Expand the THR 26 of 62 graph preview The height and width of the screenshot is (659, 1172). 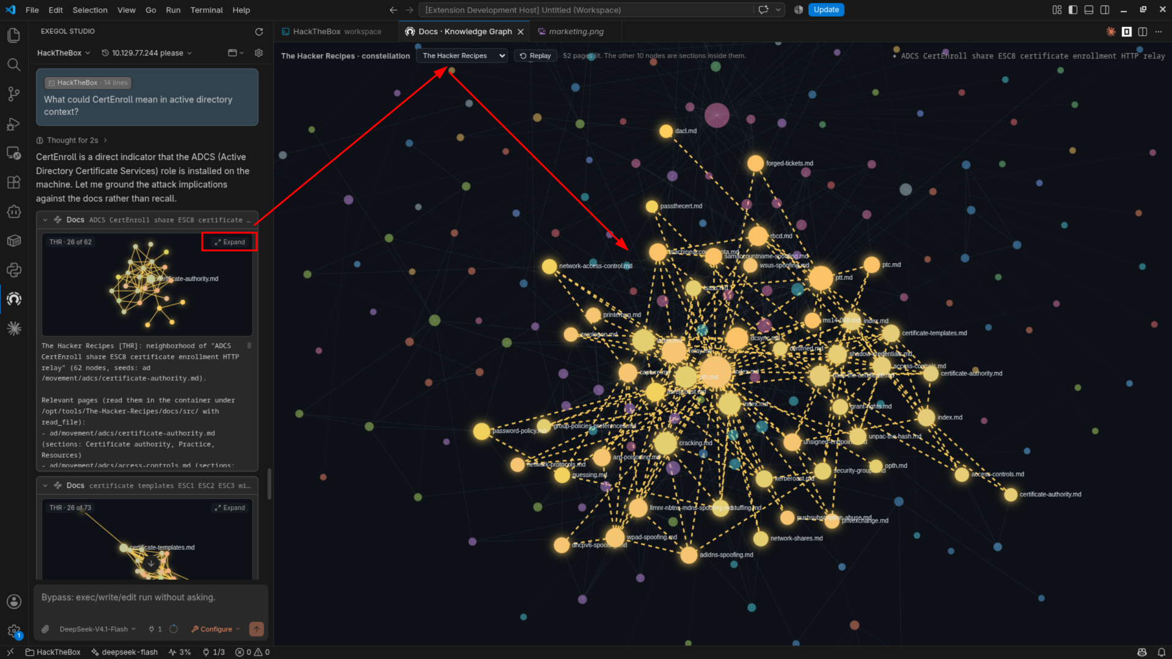point(230,242)
